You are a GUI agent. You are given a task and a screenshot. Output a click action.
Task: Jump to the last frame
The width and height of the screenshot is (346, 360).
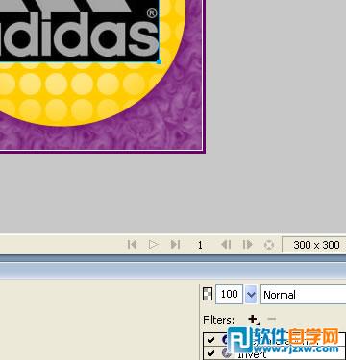tap(175, 245)
